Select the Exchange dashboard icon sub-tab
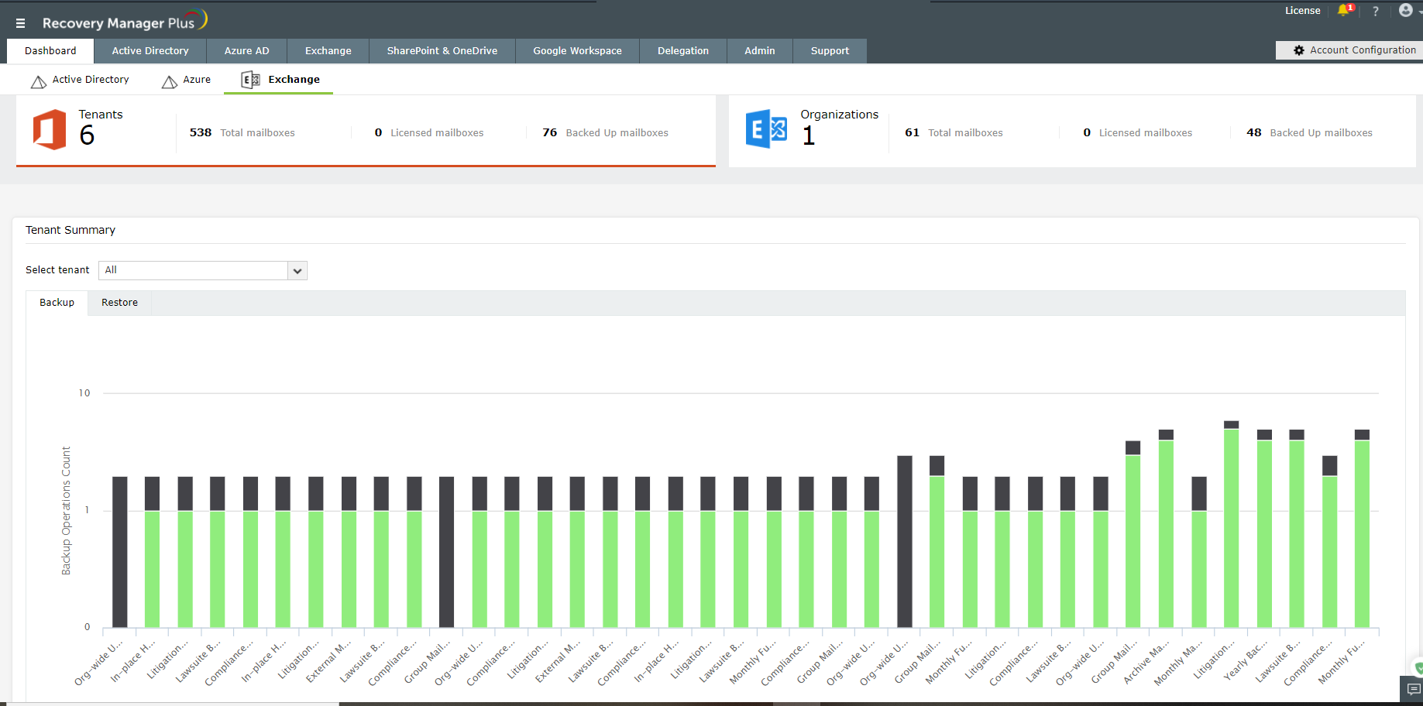 point(249,78)
